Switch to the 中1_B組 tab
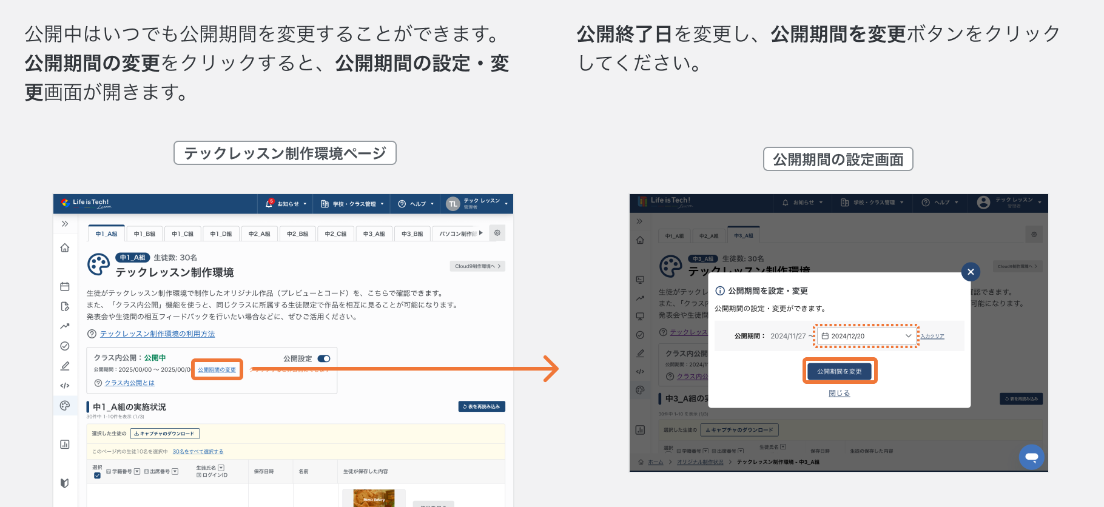1104x507 pixels. 144,233
